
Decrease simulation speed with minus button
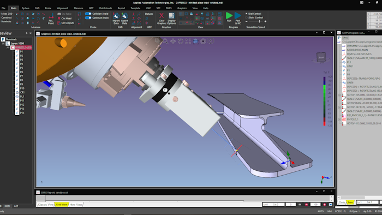click(x=246, y=21)
